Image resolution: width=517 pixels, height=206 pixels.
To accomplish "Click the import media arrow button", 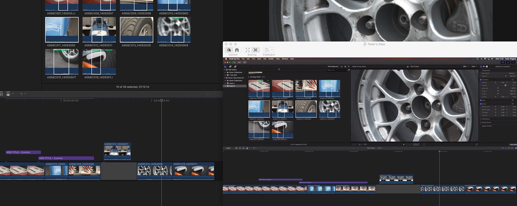I will click(x=234, y=62).
